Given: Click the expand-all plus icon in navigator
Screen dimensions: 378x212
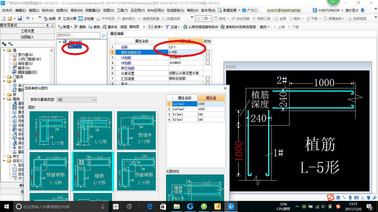Looking at the screenshot, I should pyautogui.click(x=4, y=44).
